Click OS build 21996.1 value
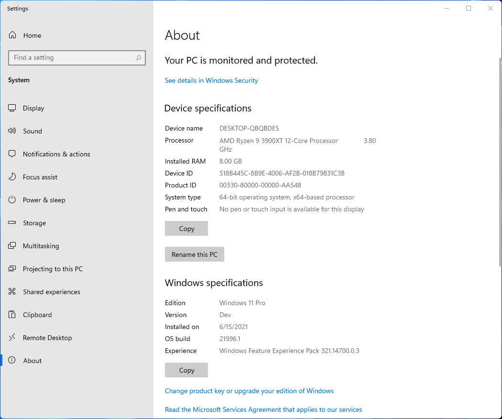 230,339
